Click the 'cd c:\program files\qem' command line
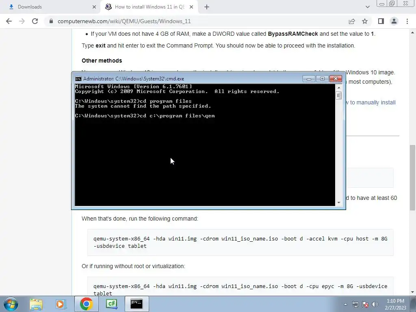 (x=145, y=116)
